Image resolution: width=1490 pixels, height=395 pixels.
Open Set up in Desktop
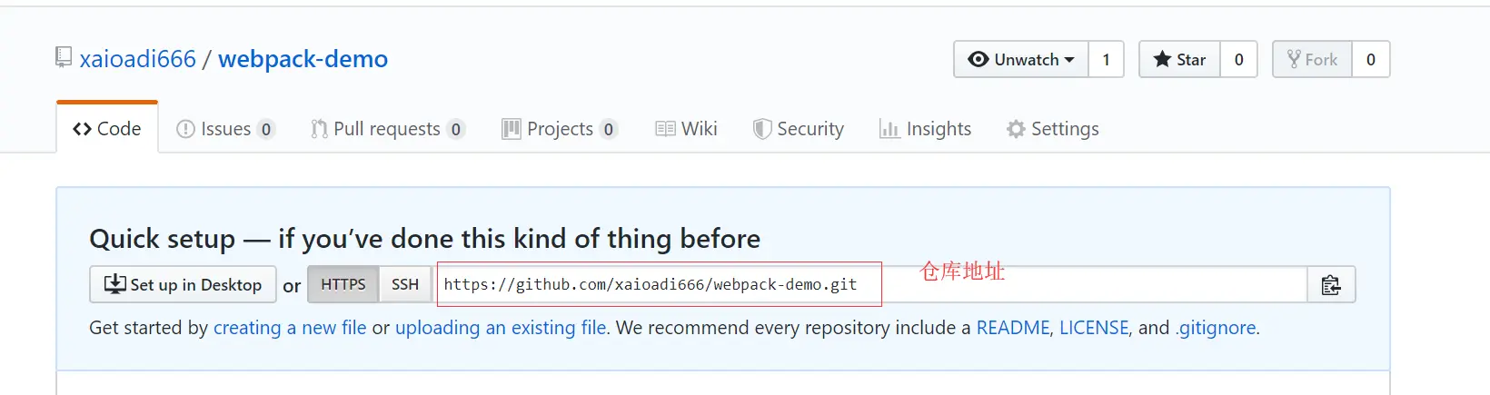point(183,285)
